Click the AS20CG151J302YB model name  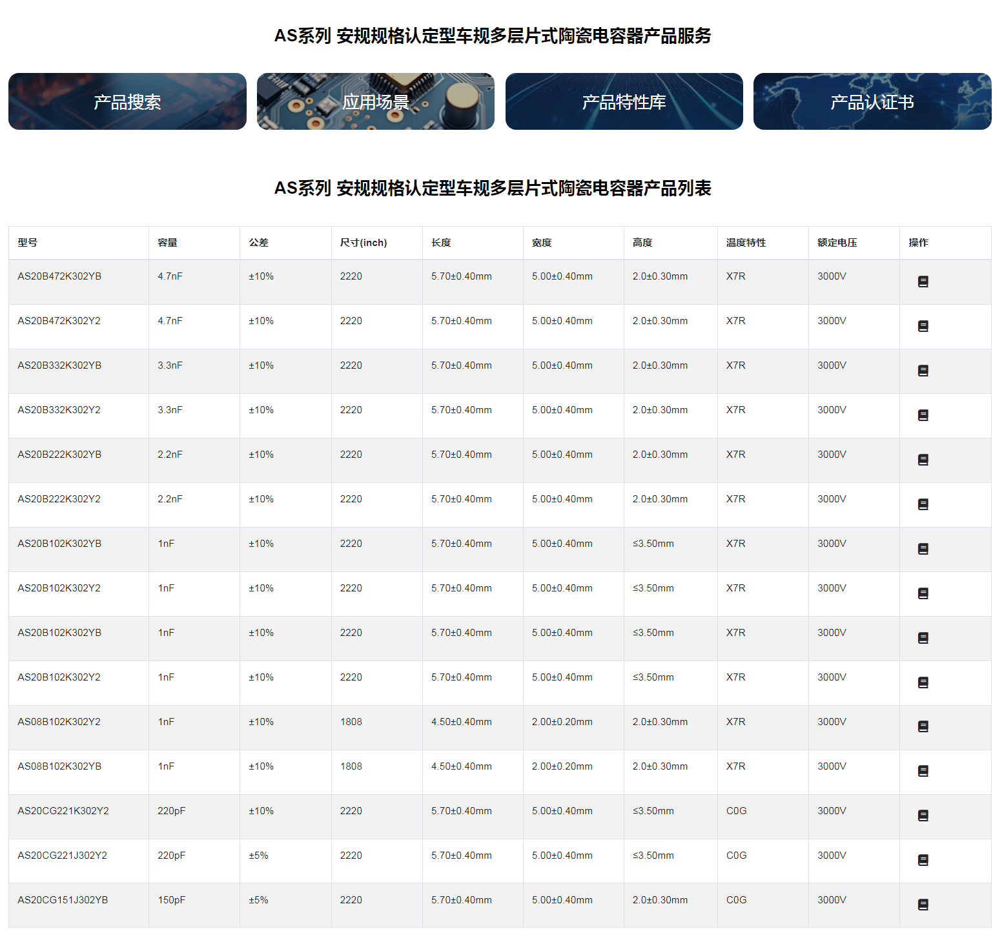[x=63, y=900]
